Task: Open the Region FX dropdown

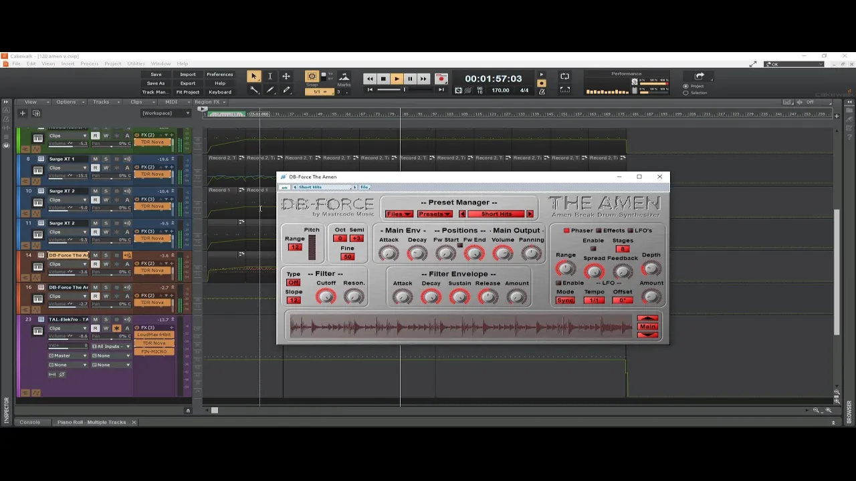Action: [x=210, y=102]
